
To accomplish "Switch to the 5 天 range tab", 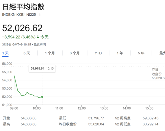I will tap(27, 53).
